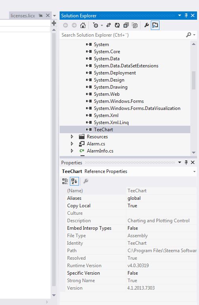Click the Show All Files icon
Image resolution: width=199 pixels, height=305 pixels.
coord(135,25)
